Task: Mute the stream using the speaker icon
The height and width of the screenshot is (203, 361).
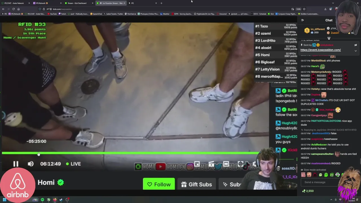Action: click(30, 164)
